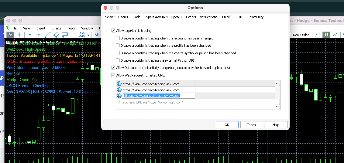The height and width of the screenshot is (163, 344).
Task: Open the Charts menu
Action: point(56,28)
